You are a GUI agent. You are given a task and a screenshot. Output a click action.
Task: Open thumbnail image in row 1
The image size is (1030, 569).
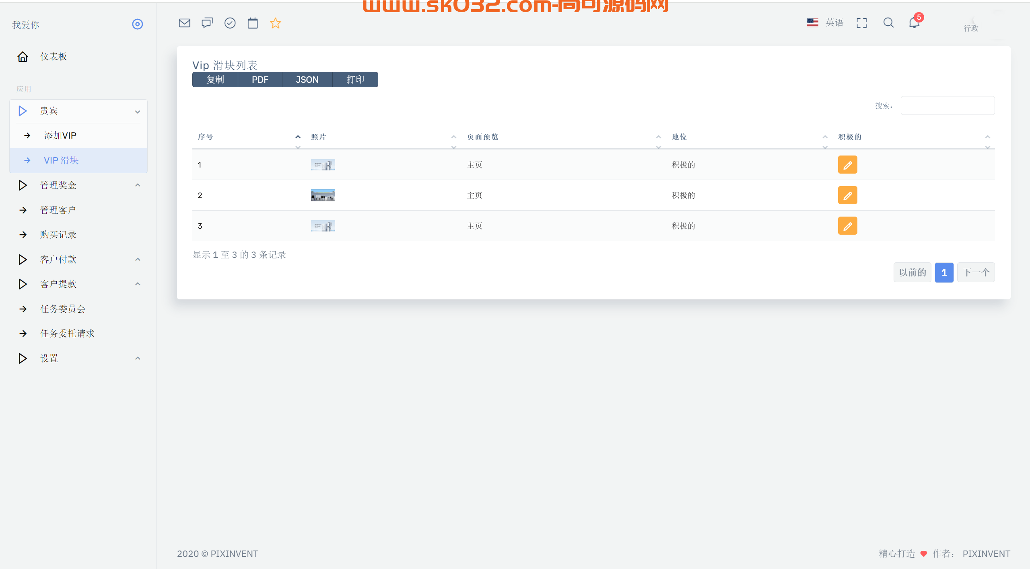tap(323, 165)
